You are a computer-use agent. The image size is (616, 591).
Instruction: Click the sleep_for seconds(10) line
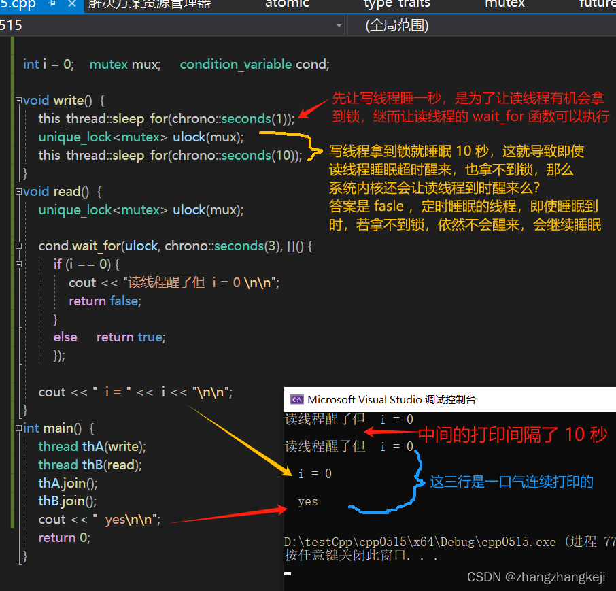(x=170, y=156)
